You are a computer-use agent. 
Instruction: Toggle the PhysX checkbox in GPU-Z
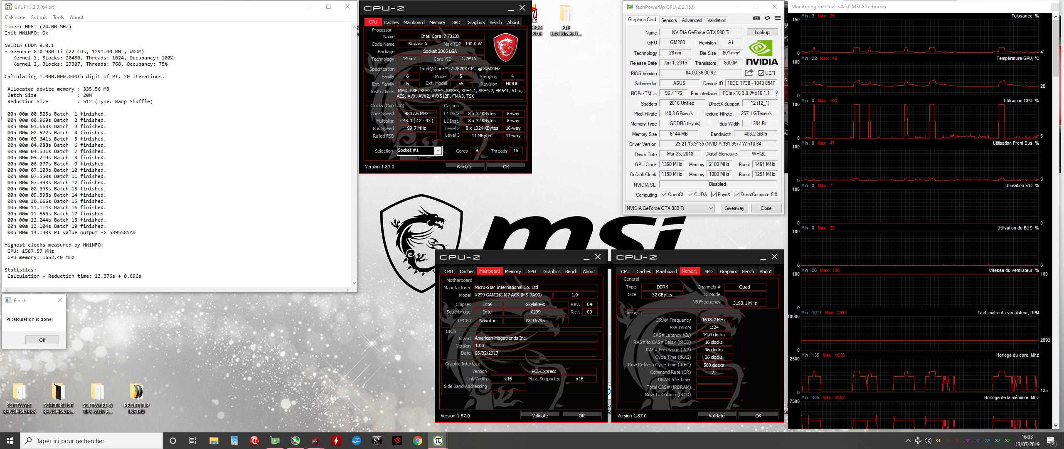(714, 195)
